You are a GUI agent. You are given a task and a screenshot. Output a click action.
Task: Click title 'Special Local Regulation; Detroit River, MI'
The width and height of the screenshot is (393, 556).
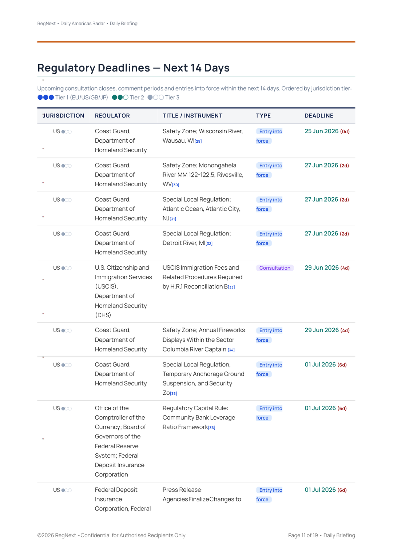(x=197, y=238)
